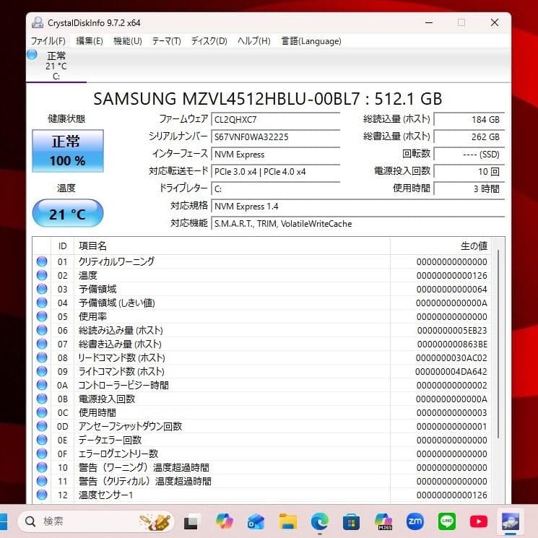Click the ドライブレター field showing C:
The width and height of the screenshot is (538, 538).
point(276,188)
